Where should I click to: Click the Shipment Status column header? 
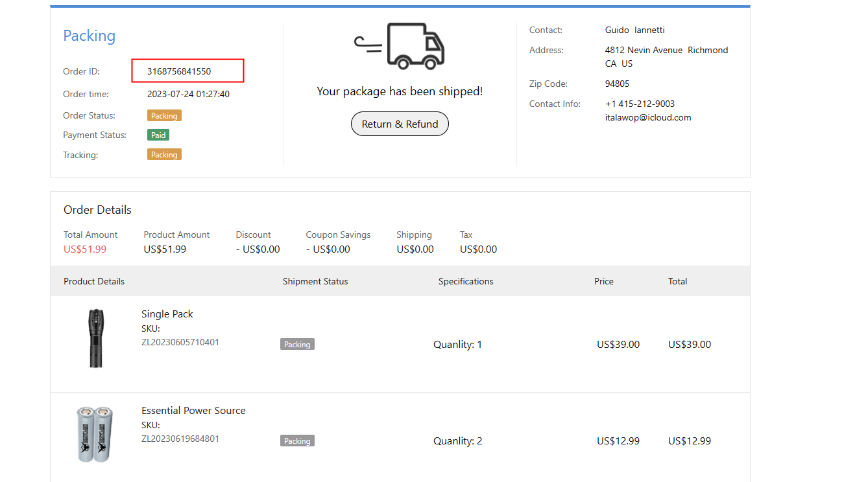click(x=315, y=282)
